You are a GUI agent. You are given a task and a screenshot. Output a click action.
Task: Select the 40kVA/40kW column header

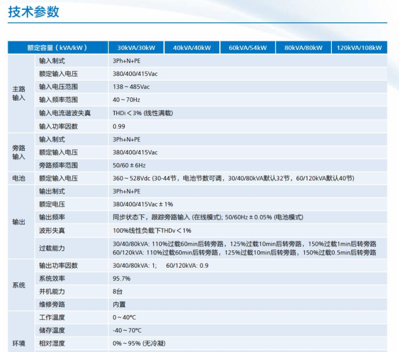(192, 48)
